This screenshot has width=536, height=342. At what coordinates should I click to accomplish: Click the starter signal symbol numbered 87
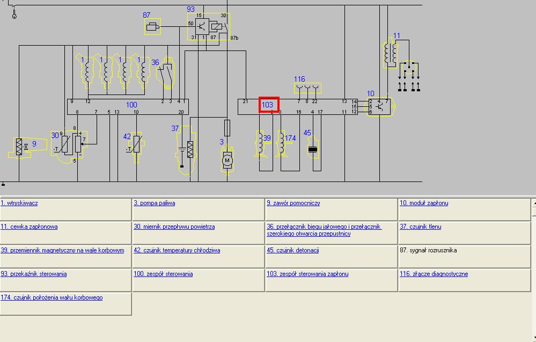152,27
